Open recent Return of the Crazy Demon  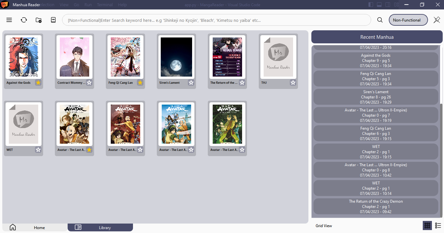(x=376, y=207)
